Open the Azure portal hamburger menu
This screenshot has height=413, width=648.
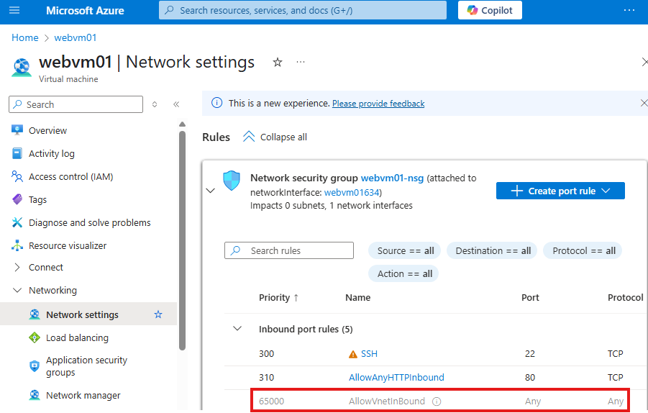pyautogui.click(x=14, y=10)
